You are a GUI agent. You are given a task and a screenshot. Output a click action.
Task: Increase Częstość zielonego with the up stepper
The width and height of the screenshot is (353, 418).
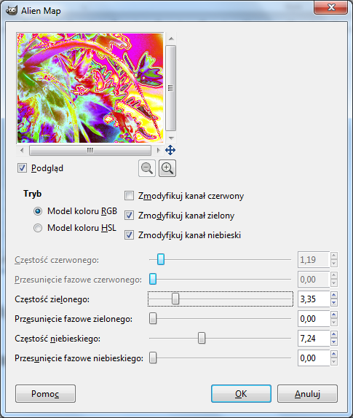pos(334,295)
